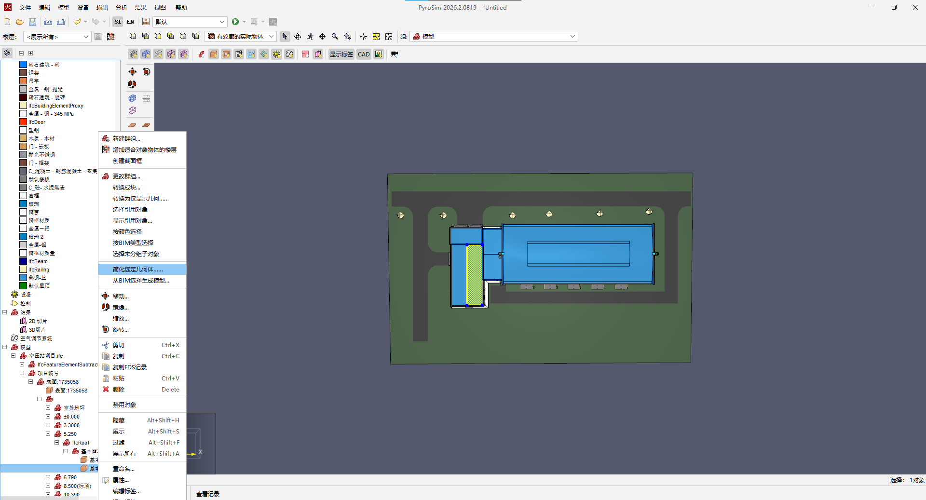Click the expand-all plus button above tree
The height and width of the screenshot is (500, 926).
(30, 53)
